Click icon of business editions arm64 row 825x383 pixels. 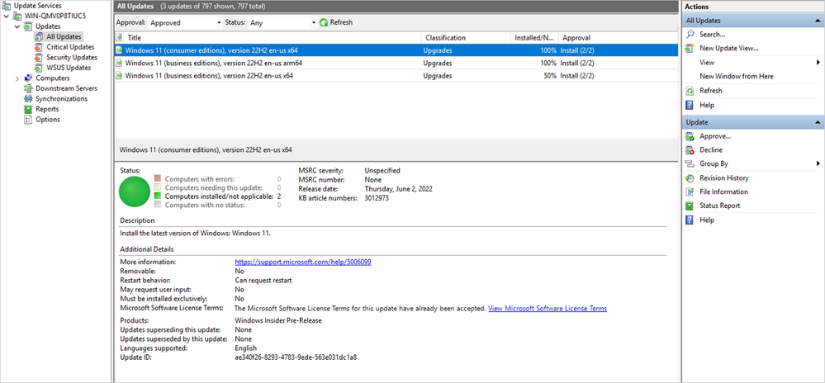[x=120, y=63]
